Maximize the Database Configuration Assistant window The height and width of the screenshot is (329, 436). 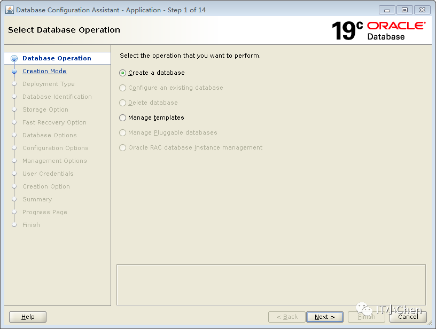[404, 10]
